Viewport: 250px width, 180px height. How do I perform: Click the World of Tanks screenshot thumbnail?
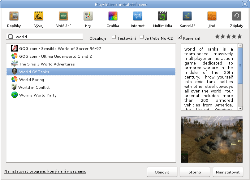pos(212,139)
